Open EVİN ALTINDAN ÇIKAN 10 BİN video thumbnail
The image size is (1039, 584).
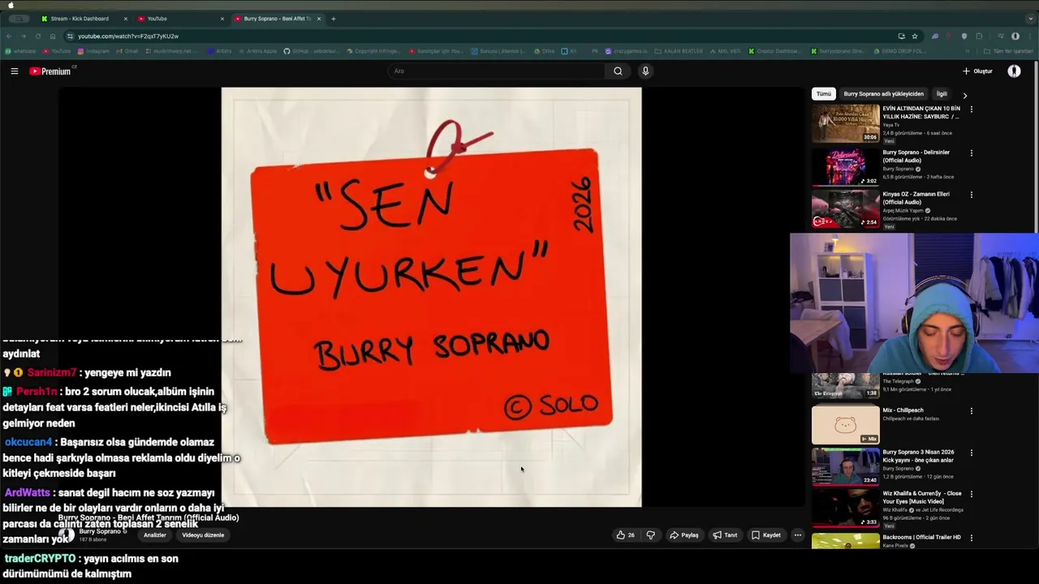point(846,123)
